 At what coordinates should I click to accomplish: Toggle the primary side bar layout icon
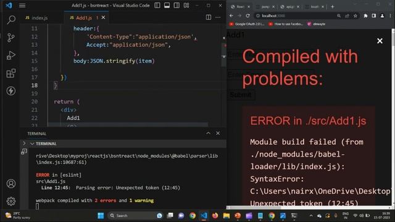point(157,6)
